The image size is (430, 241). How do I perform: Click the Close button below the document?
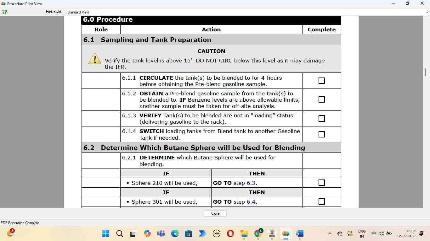(215, 213)
